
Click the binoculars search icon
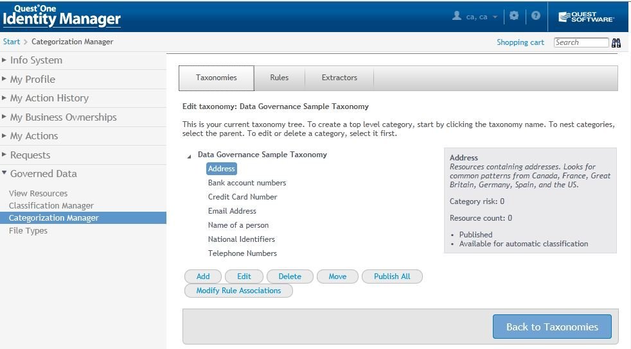[616, 43]
